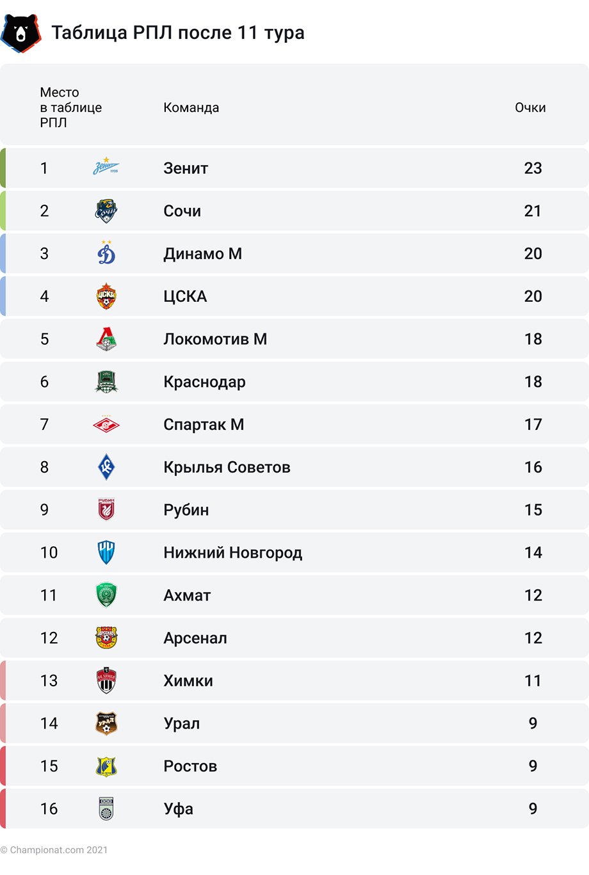This screenshot has width=589, height=875.
Task: Click the Sochi club crest
Action: point(106,210)
